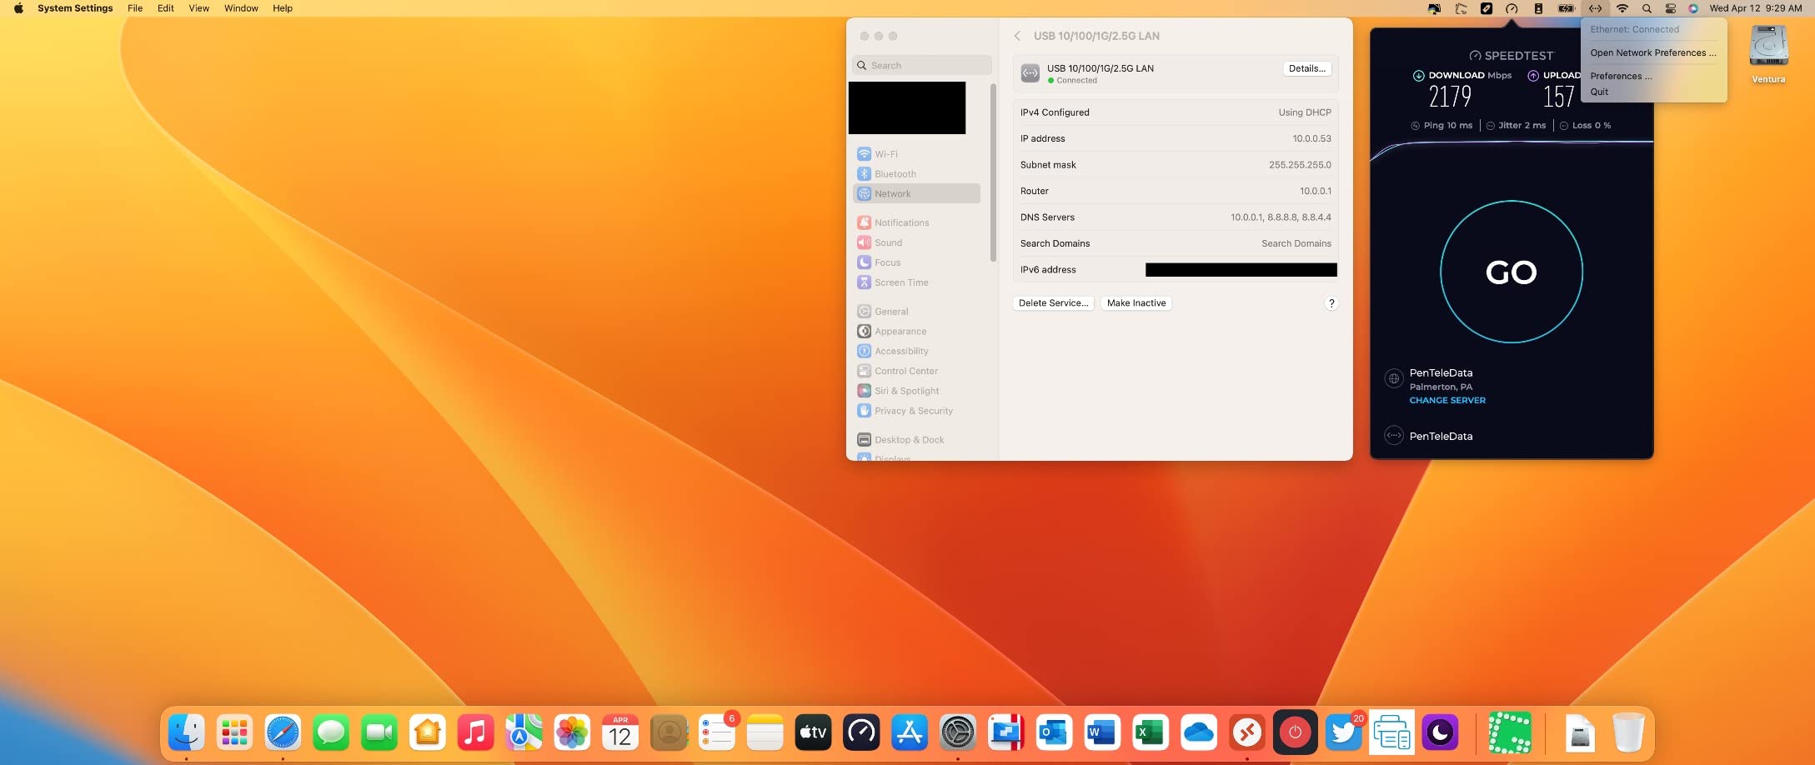
Task: Open the Edit menu
Action: click(166, 8)
